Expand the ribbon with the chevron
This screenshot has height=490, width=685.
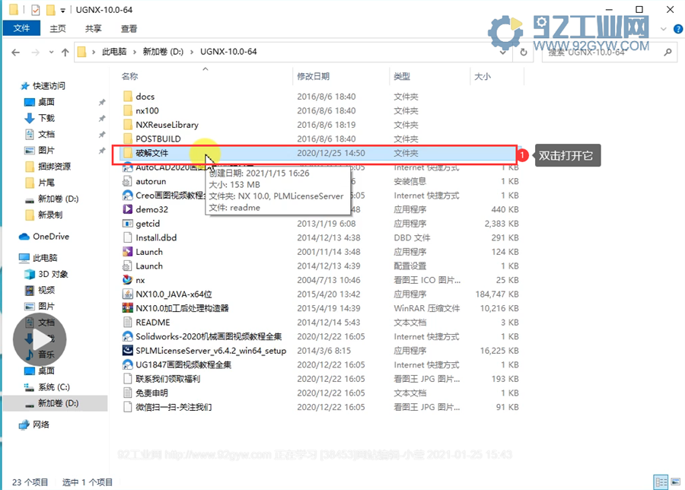(664, 29)
